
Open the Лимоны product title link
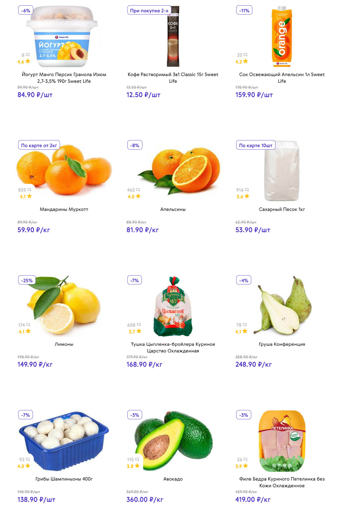click(x=64, y=344)
